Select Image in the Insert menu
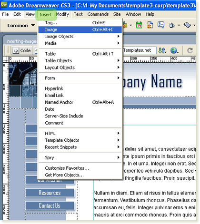Screen dimensions: 200x224 pos(80,29)
